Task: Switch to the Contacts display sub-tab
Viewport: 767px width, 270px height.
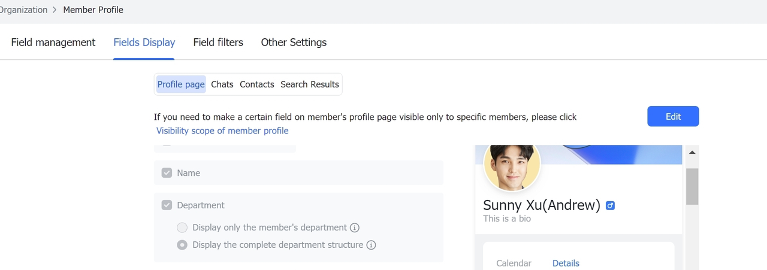Action: click(256, 84)
